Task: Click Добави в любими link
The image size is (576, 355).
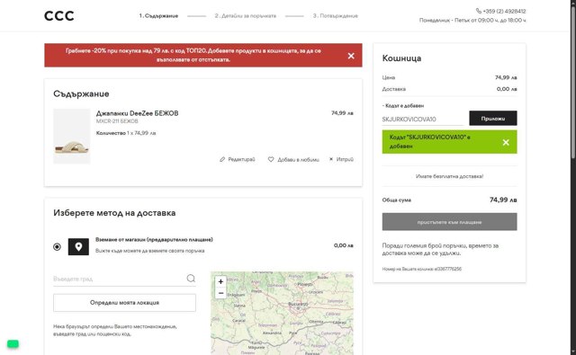Action: (298, 160)
